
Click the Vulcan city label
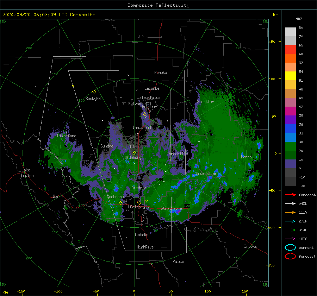(179, 262)
